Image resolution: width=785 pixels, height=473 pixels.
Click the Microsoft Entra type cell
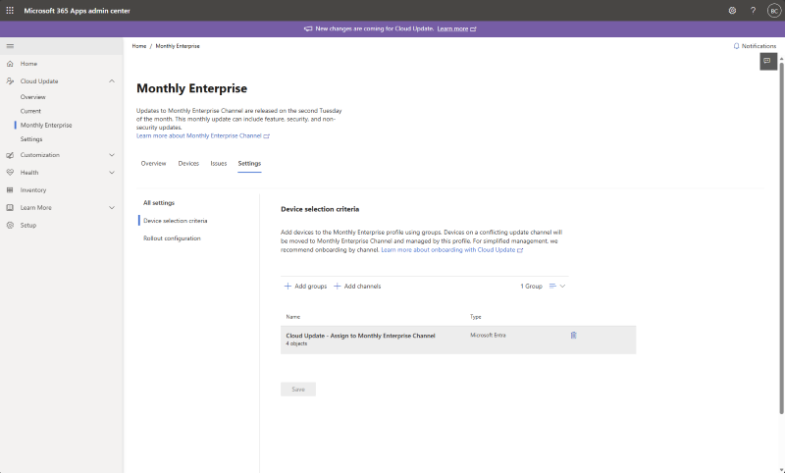pos(488,336)
